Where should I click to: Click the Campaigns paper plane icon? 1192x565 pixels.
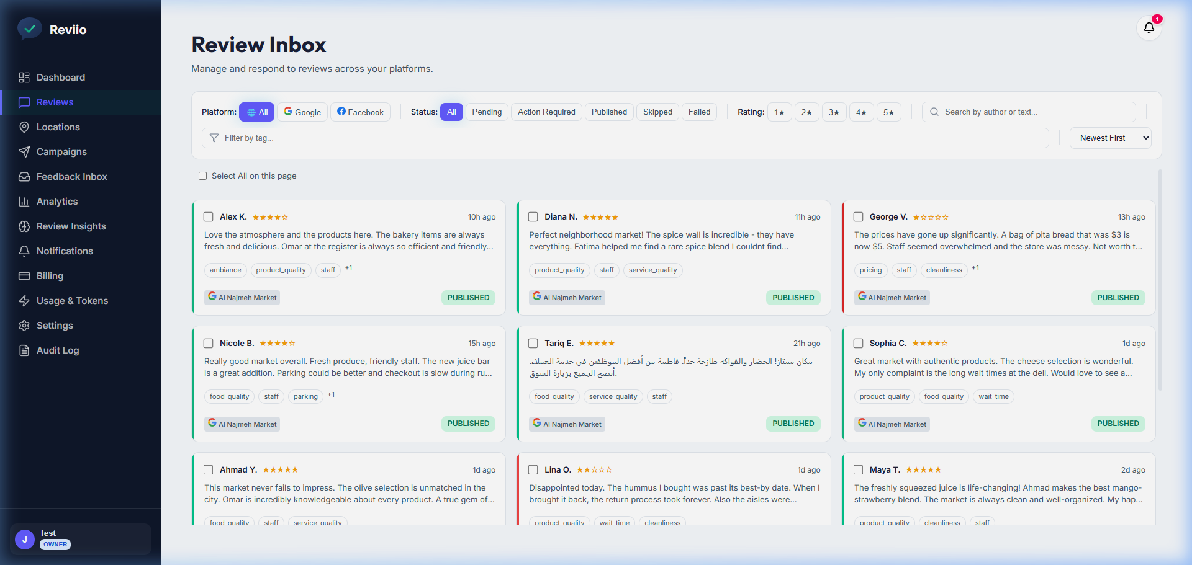(x=24, y=152)
